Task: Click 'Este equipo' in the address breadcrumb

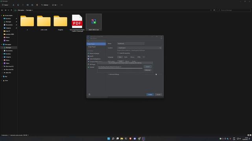Action: (x=21, y=10)
